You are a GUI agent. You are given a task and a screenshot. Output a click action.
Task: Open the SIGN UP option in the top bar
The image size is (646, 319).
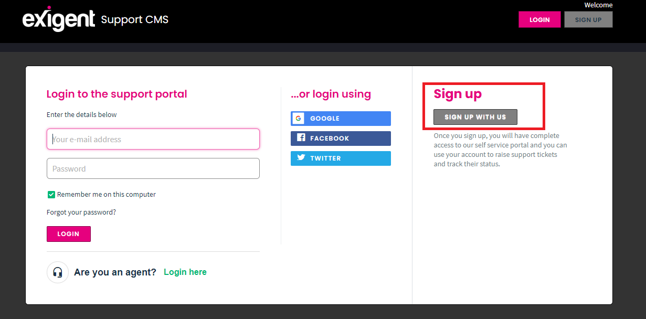coord(588,19)
